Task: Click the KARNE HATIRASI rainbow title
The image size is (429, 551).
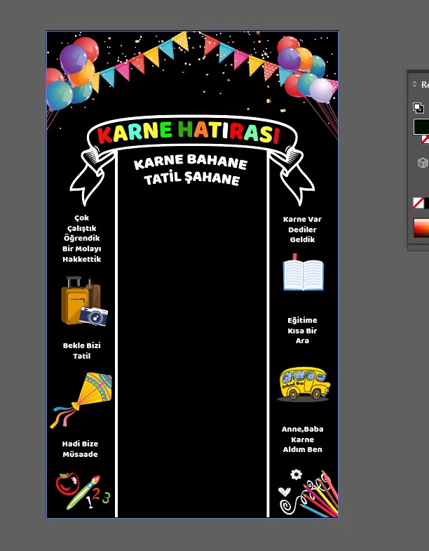Action: click(x=189, y=132)
